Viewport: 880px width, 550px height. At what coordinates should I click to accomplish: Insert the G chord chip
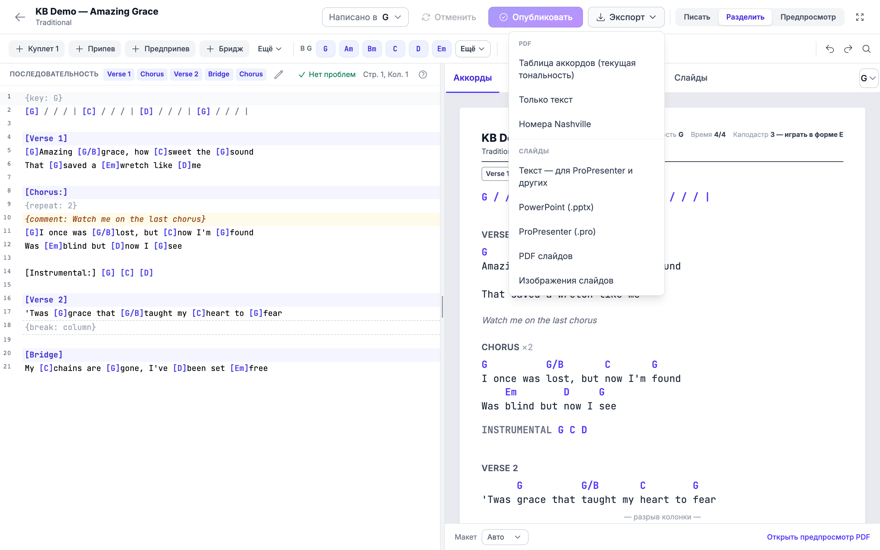click(325, 49)
